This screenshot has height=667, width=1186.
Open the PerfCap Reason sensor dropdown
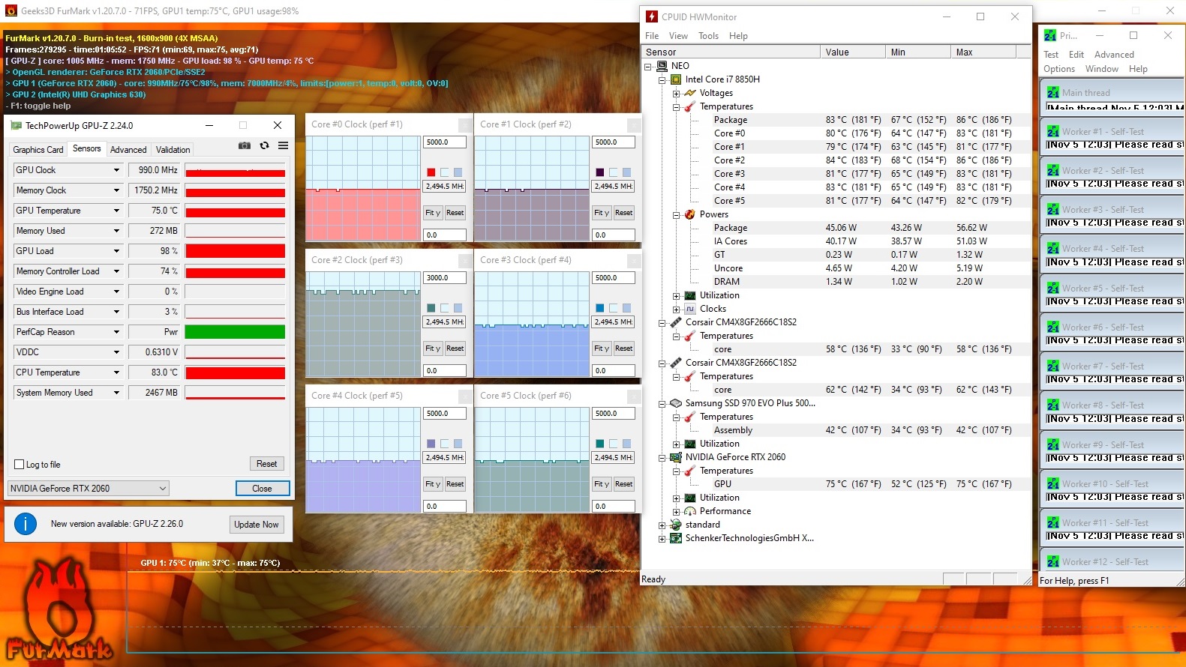click(116, 332)
